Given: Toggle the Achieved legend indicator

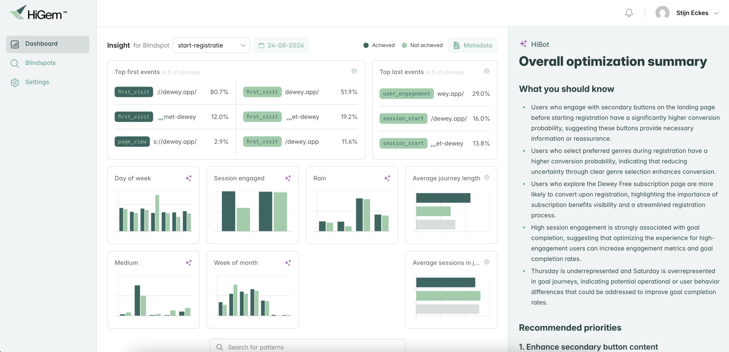Looking at the screenshot, I should [x=366, y=45].
